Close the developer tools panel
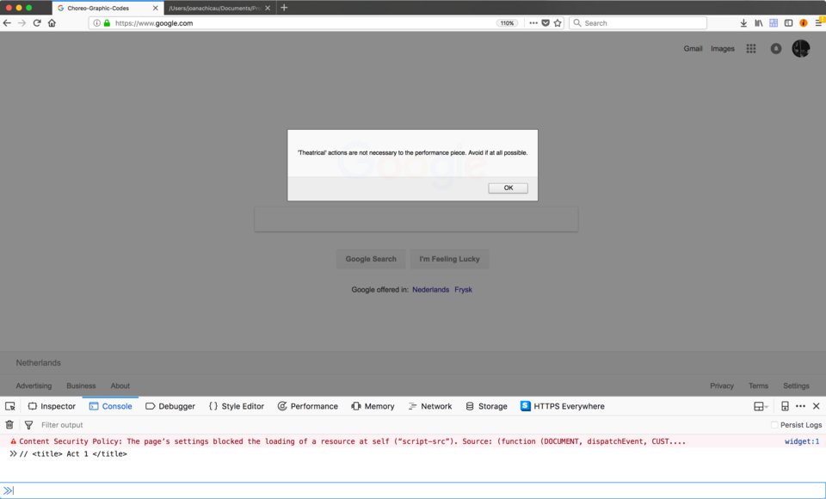This screenshot has width=826, height=499. pos(816,406)
